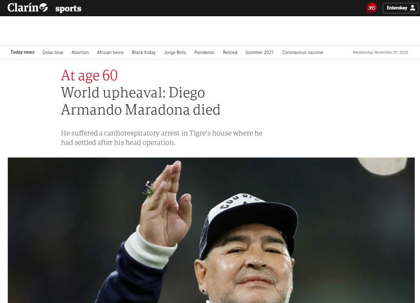Open the Dolar blue topic

pos(53,52)
